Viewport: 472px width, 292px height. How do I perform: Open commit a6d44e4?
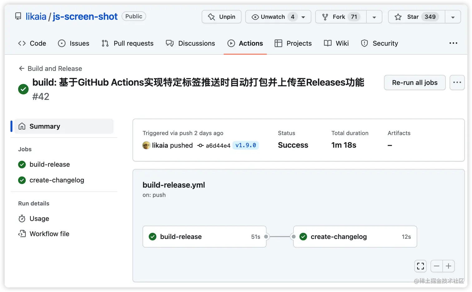pos(218,145)
